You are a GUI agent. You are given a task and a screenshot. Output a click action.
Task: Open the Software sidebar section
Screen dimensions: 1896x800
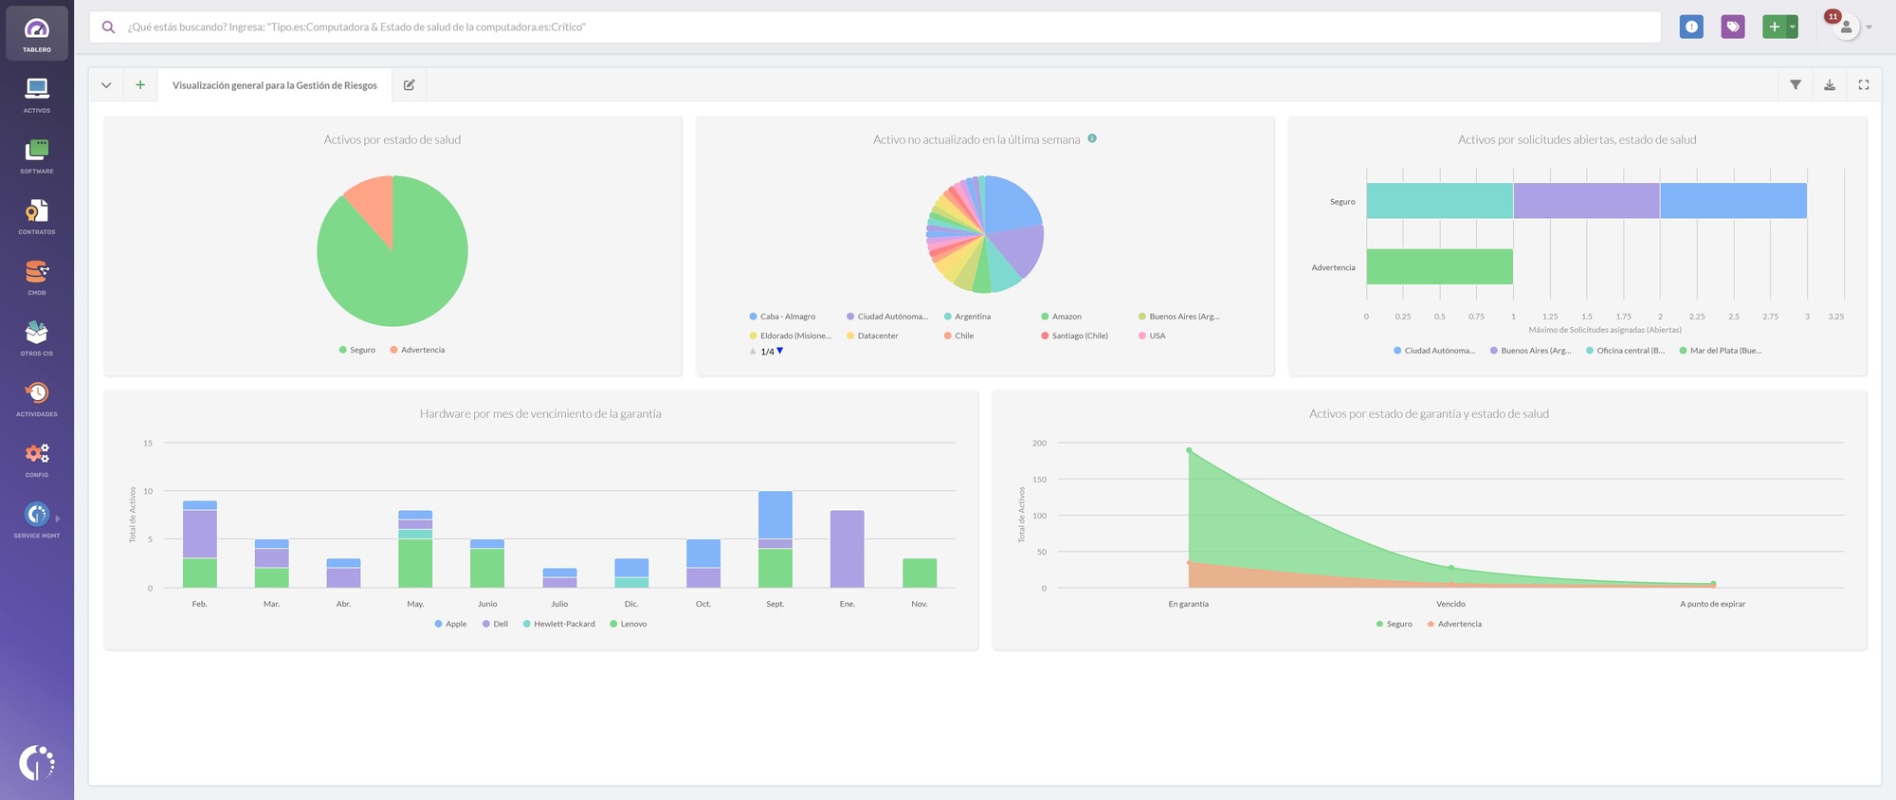[37, 155]
